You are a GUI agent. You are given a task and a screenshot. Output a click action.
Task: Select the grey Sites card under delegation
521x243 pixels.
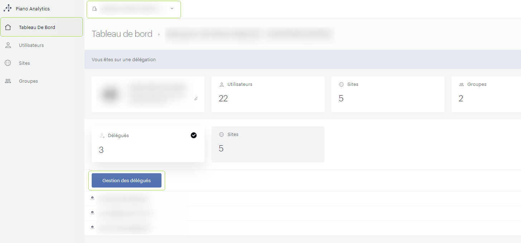coord(267,144)
